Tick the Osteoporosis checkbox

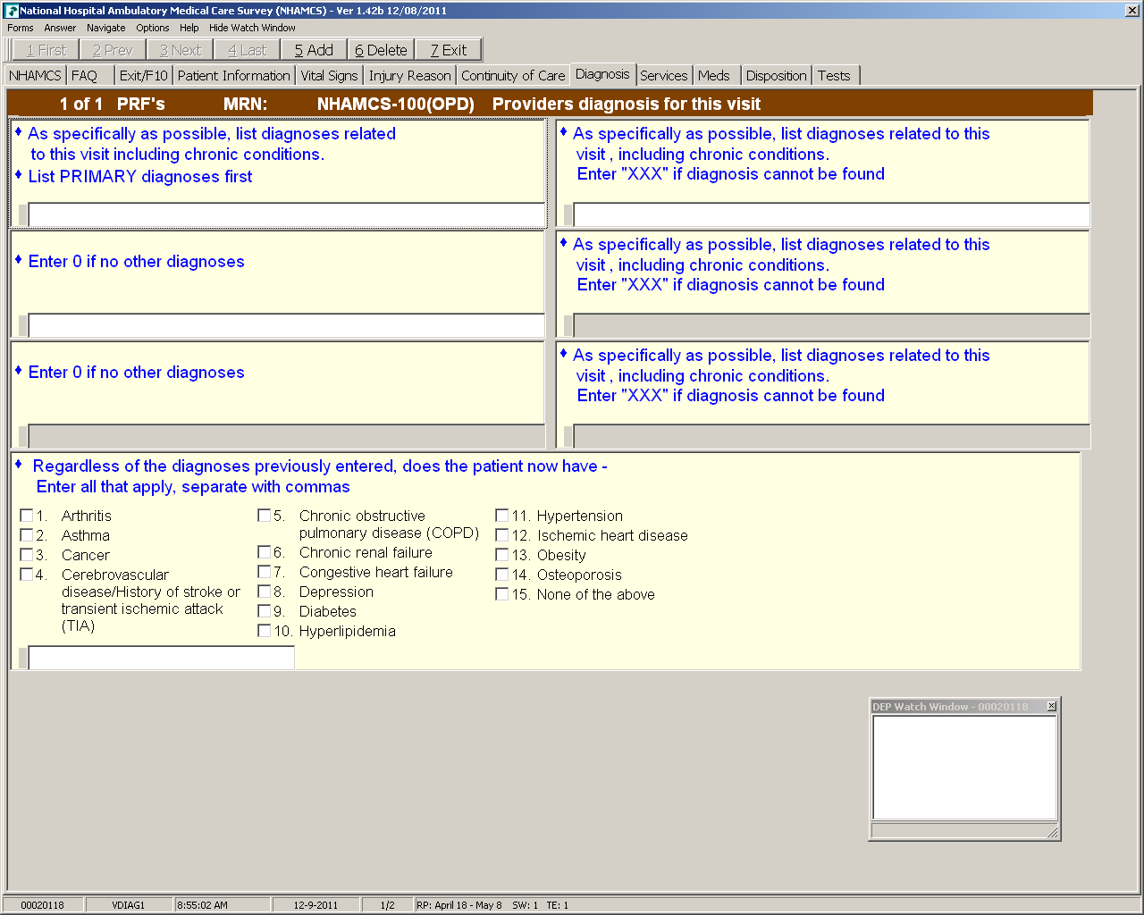pos(502,575)
